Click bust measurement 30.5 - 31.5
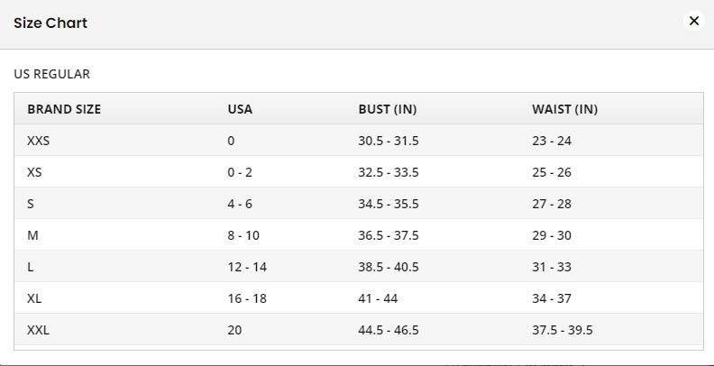The image size is (714, 366). click(389, 141)
